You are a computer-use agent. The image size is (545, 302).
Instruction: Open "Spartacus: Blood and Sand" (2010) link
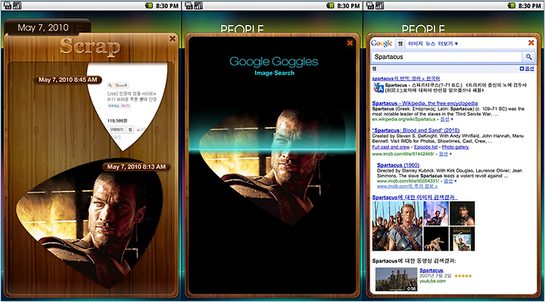(416, 130)
